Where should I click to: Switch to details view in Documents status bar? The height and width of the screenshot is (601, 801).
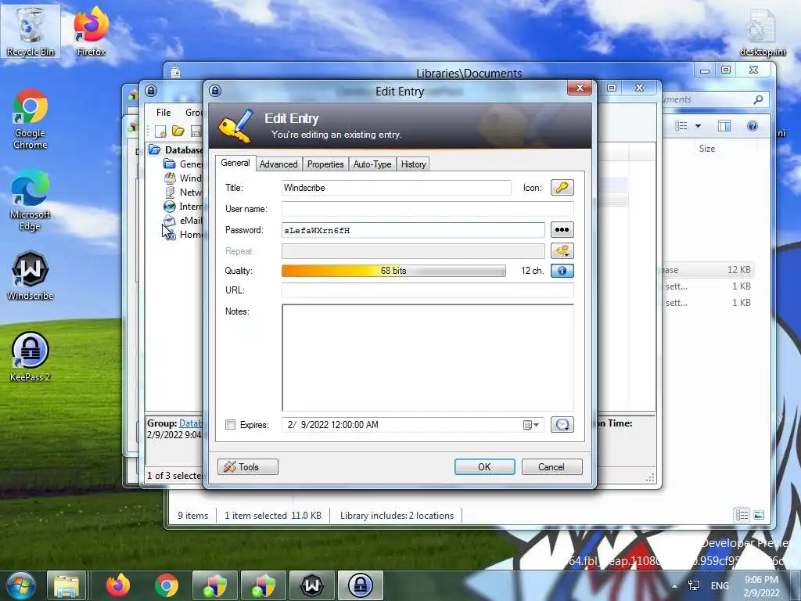pyautogui.click(x=742, y=515)
